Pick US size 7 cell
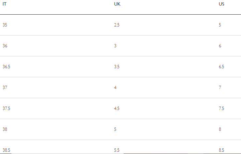241x154 pixels. (220, 88)
